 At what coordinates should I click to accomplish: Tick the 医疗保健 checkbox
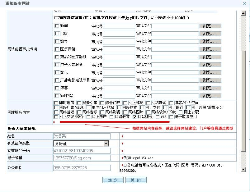pos(57,49)
